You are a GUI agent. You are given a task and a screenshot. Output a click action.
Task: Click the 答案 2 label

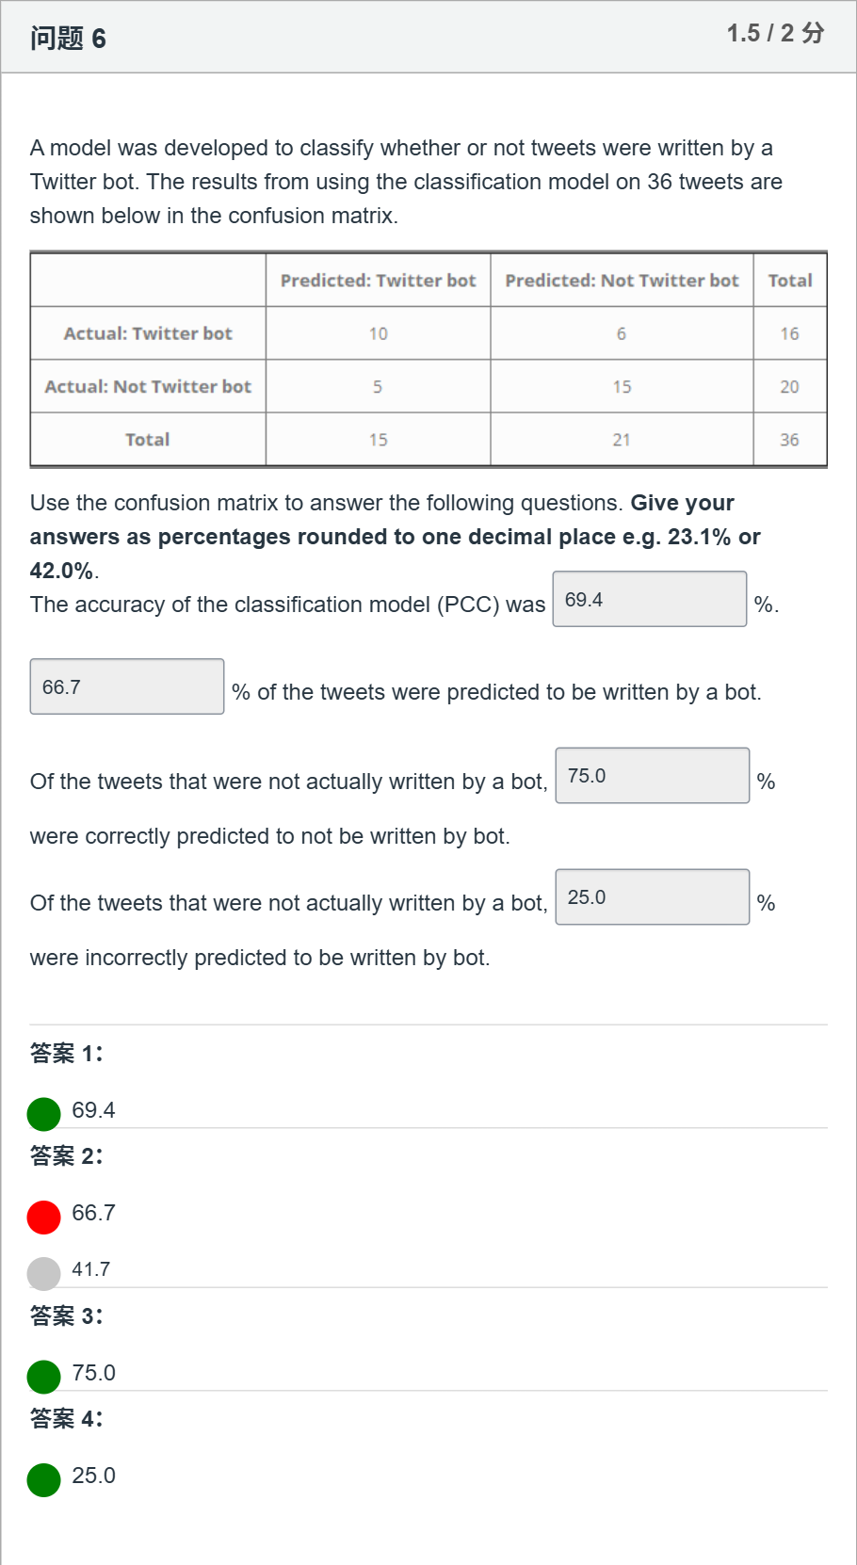tap(66, 1155)
